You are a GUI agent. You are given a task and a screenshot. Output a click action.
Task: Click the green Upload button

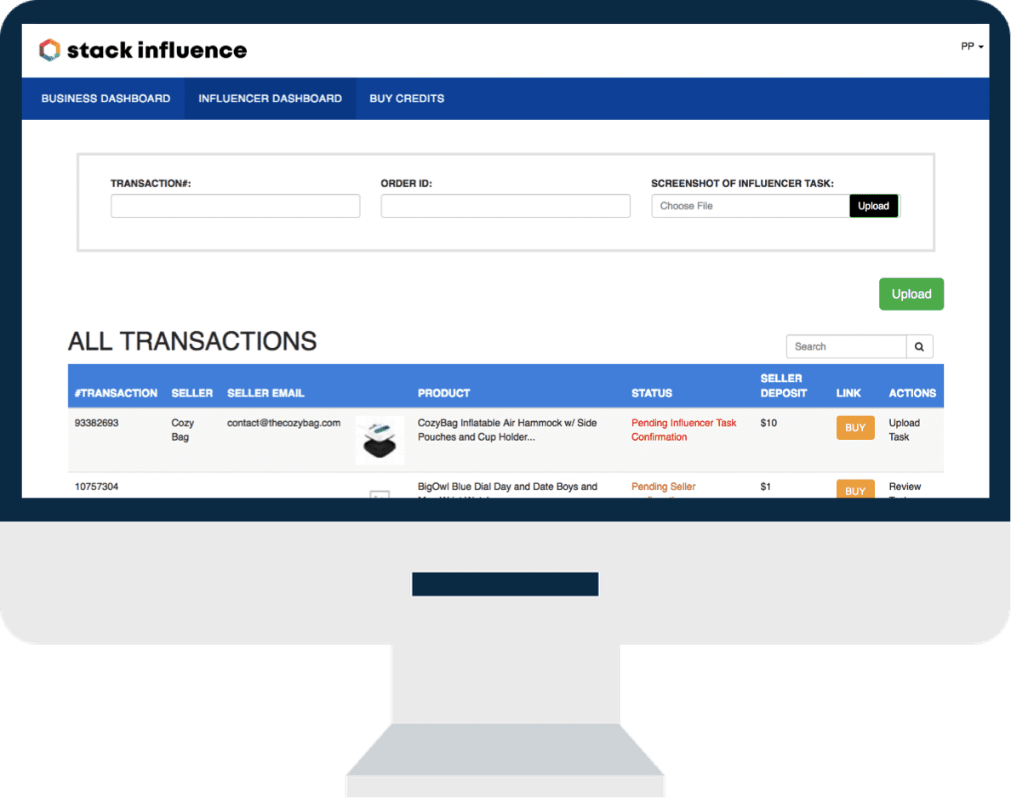[911, 294]
